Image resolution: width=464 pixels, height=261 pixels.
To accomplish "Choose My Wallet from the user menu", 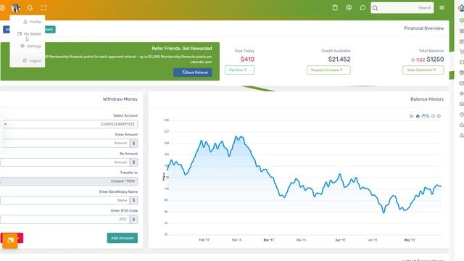I will coord(29,34).
